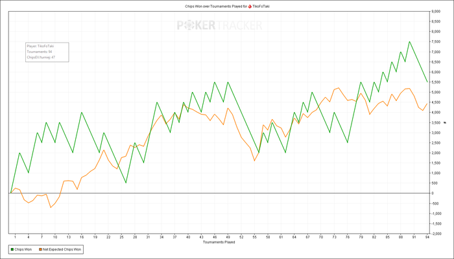Viewport: 454px width, 259px height.
Task: Click "Tournaments: 94" in the info box
Action: 39,52
